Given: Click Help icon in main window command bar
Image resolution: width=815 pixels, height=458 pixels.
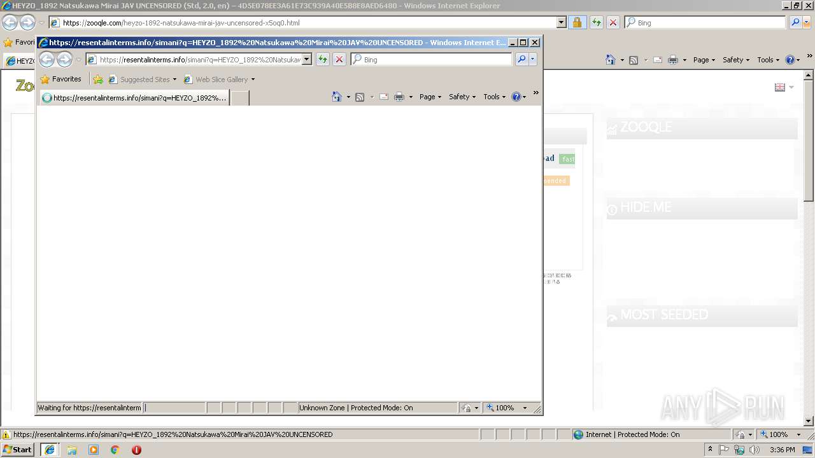Looking at the screenshot, I should click(790, 60).
